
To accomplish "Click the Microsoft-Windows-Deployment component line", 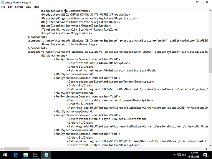I will [x=117, y=52].
